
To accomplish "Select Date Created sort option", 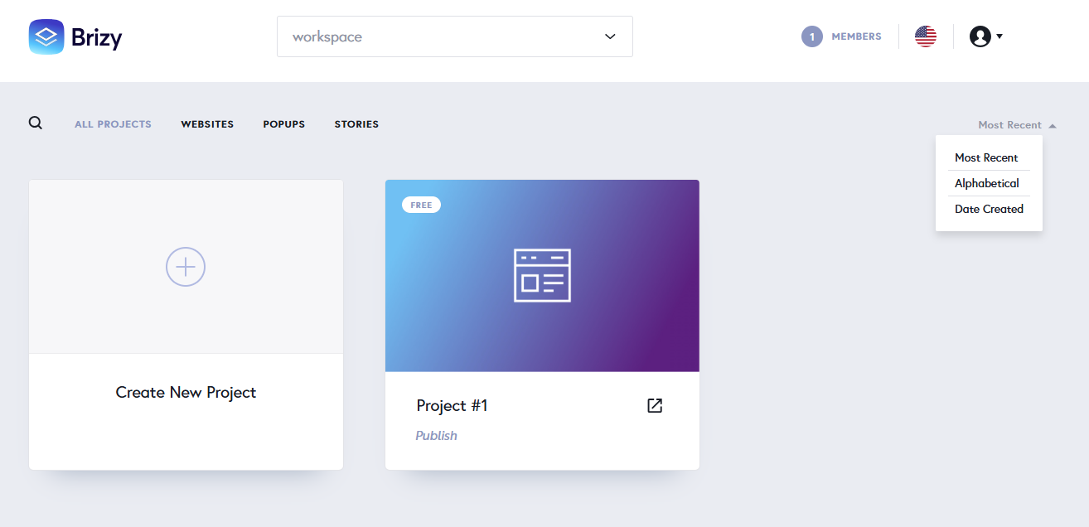I will coord(989,209).
